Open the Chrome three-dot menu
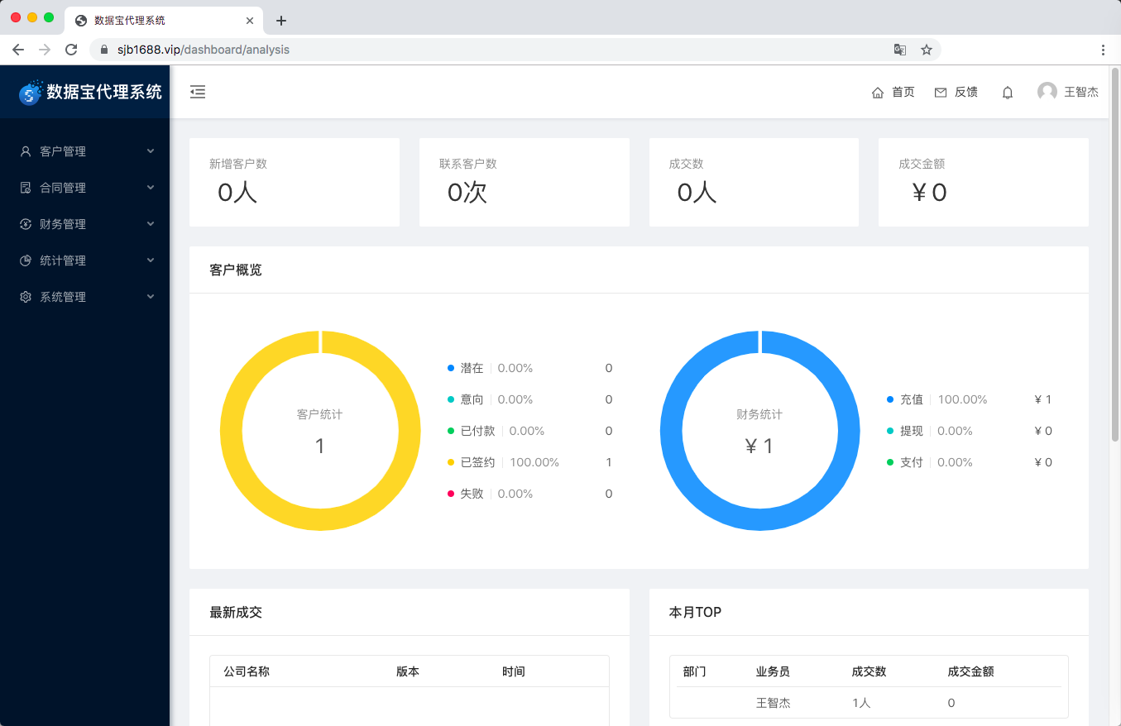1121x726 pixels. pos(1103,50)
